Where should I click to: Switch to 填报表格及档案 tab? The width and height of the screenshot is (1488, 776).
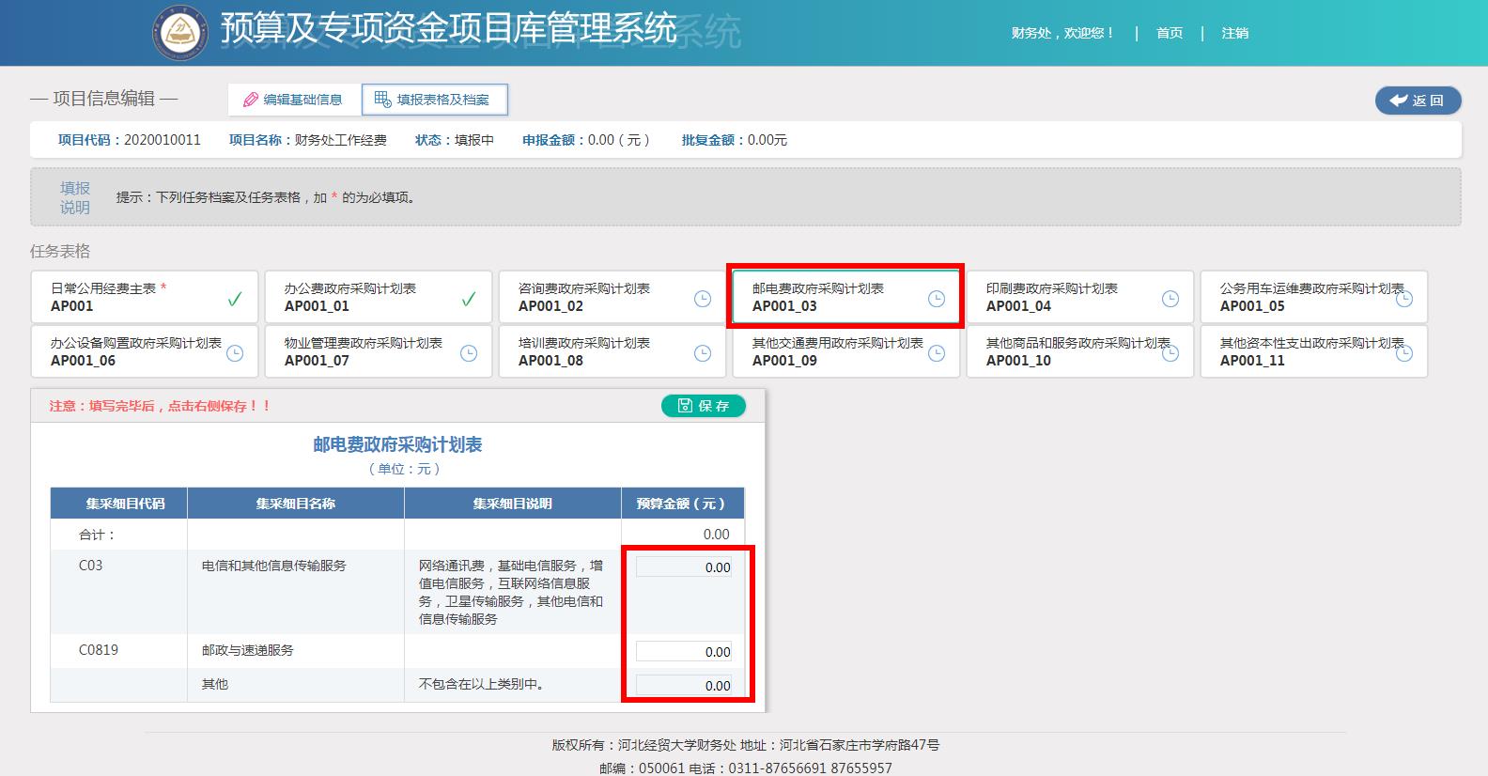435,100
